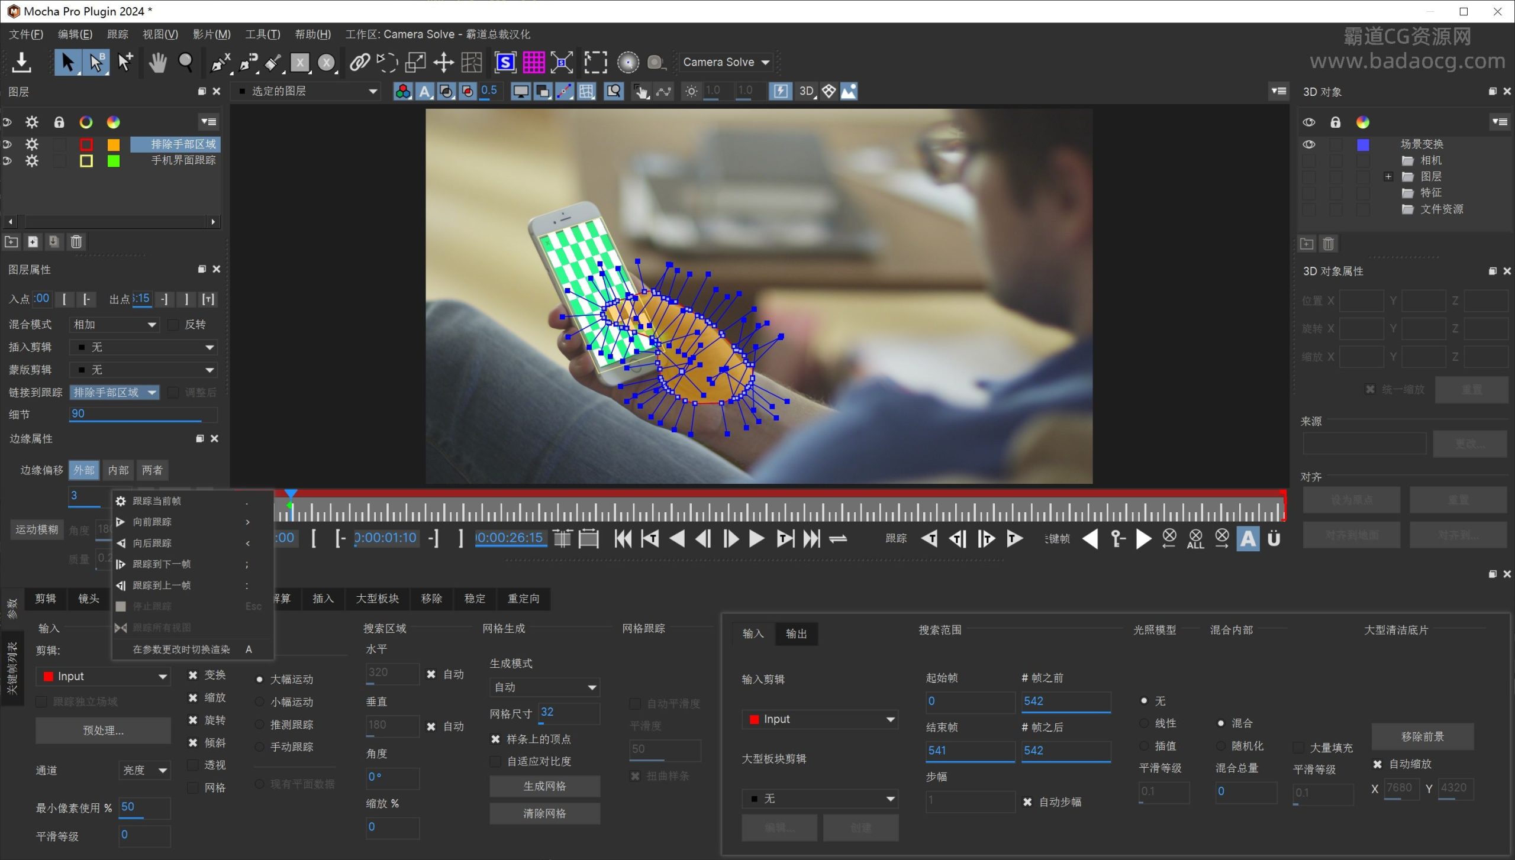
Task: Select the move crosshair tool
Action: (443, 62)
